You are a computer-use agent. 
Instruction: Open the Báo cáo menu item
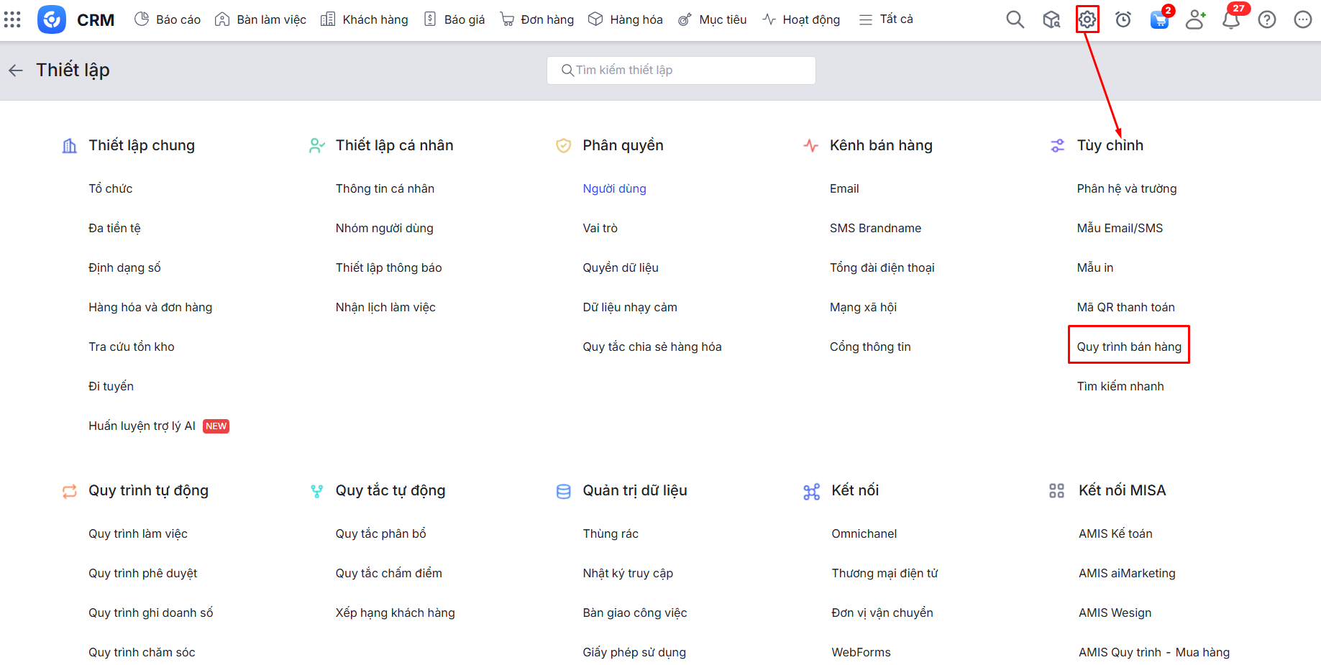tap(168, 19)
